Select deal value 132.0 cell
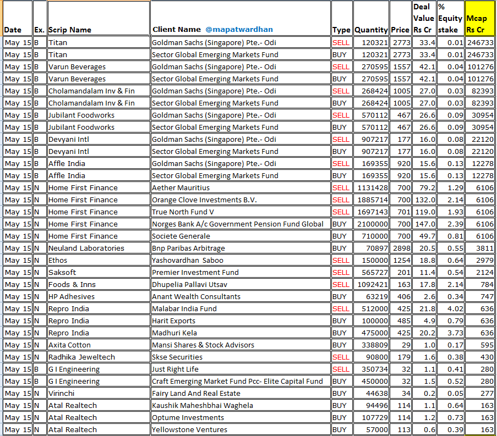This screenshot has width=497, height=436. [x=424, y=200]
